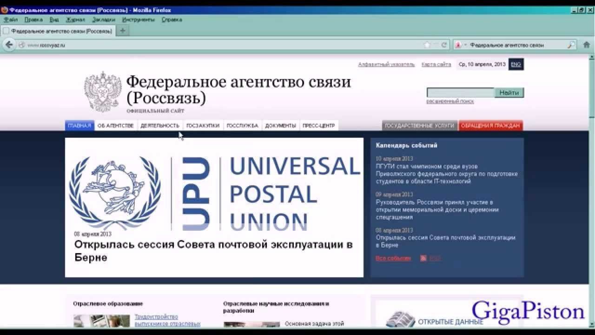Click the Федеральное агентство связи (Россвязь) site title

coord(238,90)
